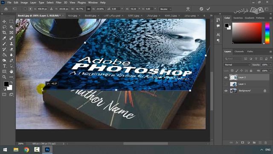Toggle lock all padlock icon
This screenshot has height=154, width=273.
point(251,71)
